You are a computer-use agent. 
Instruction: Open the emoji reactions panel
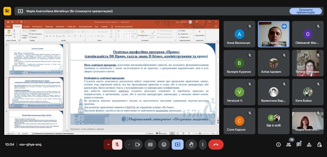click(164, 145)
